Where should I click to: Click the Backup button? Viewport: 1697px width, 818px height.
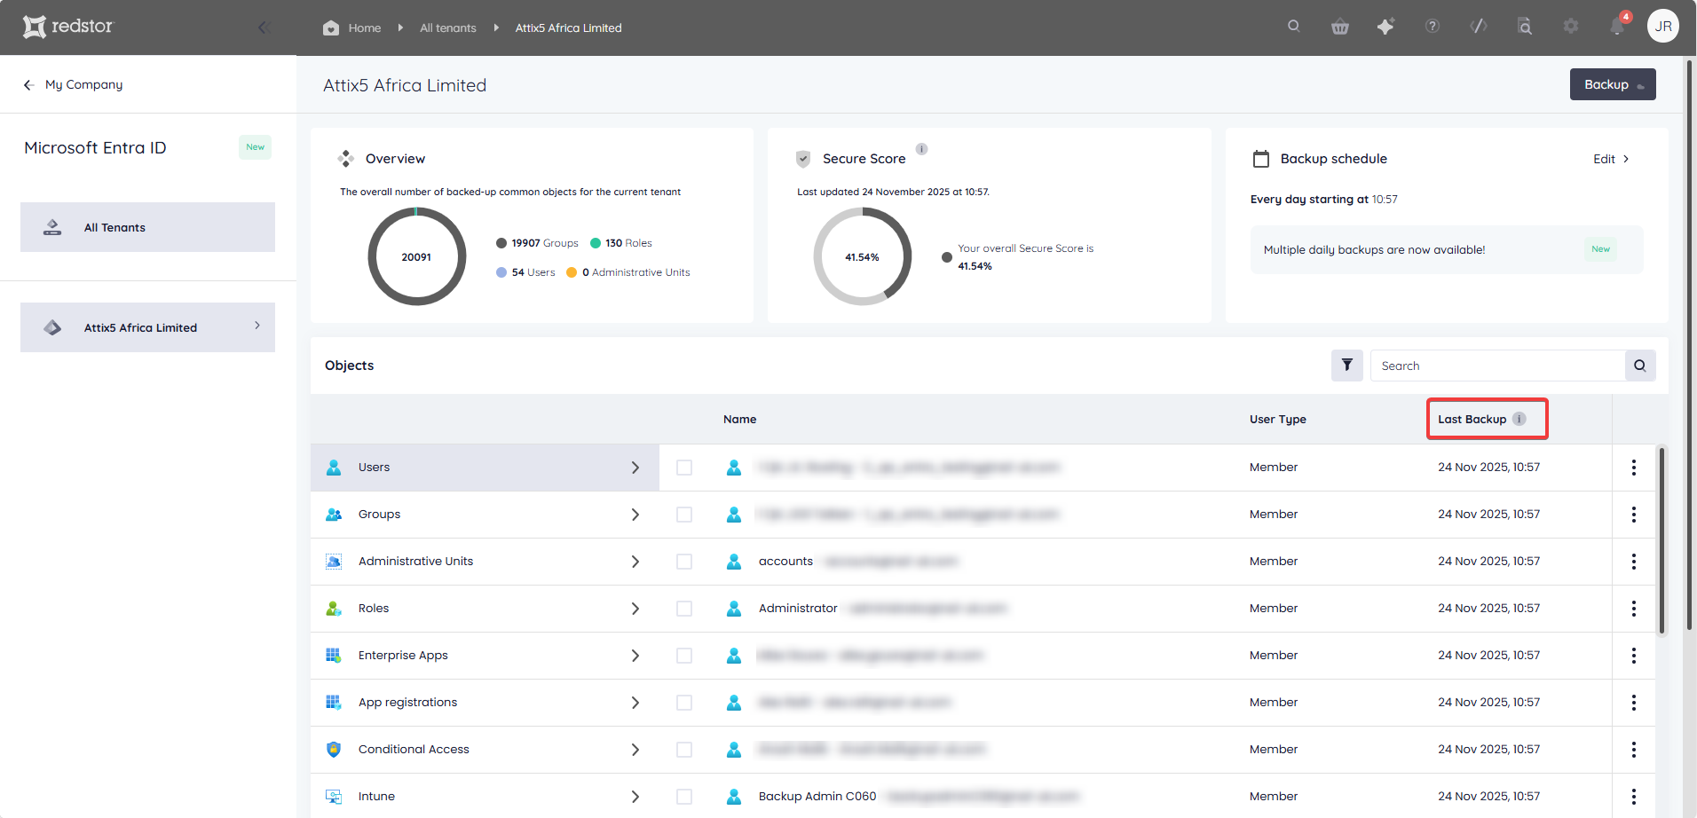pyautogui.click(x=1613, y=84)
